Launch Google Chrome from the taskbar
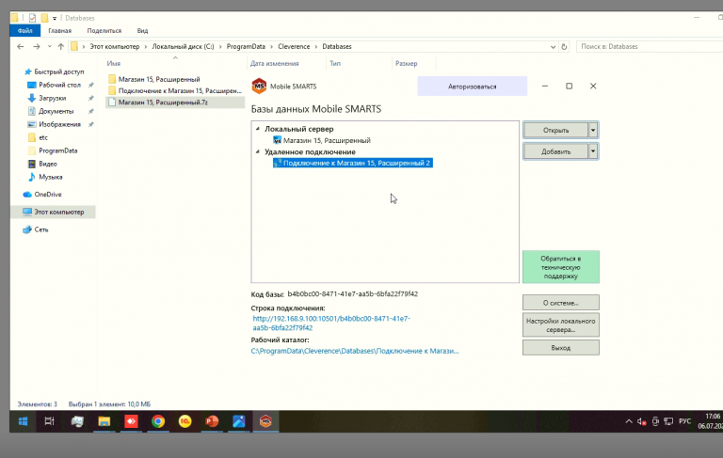 coord(158,421)
